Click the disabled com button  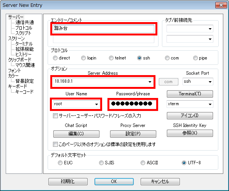(168, 82)
